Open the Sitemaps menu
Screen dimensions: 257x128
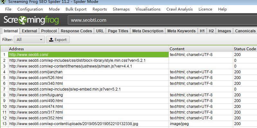(x=121, y=9)
